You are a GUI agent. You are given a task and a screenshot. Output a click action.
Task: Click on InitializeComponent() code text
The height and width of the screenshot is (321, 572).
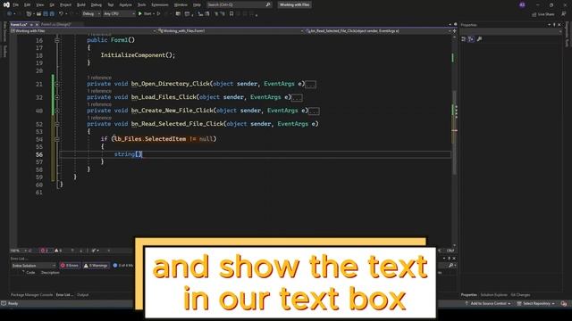(x=138, y=55)
